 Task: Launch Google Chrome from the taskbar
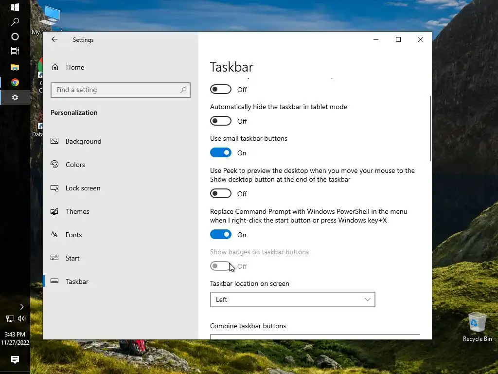tap(15, 82)
